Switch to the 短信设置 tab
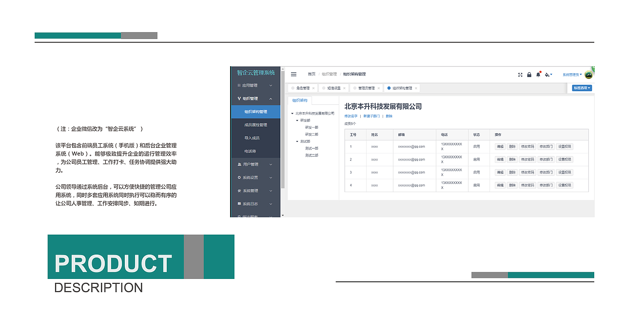Image resolution: width=624 pixels, height=316 pixels. (333, 88)
